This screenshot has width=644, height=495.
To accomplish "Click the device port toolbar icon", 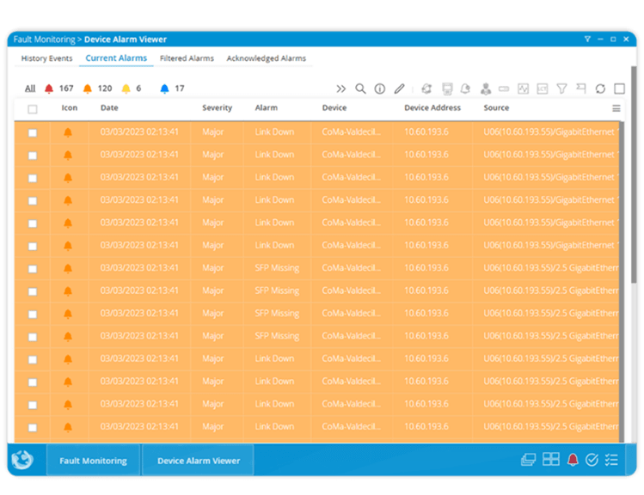I will 447,89.
